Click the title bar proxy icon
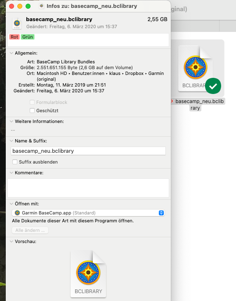The image size is (236, 301). 42,6
